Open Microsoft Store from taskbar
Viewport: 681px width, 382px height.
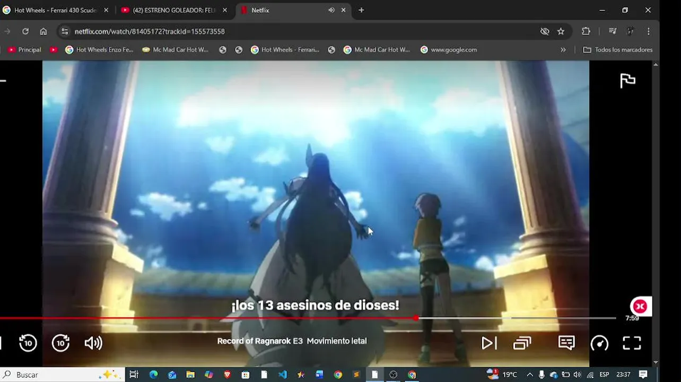[x=246, y=375]
